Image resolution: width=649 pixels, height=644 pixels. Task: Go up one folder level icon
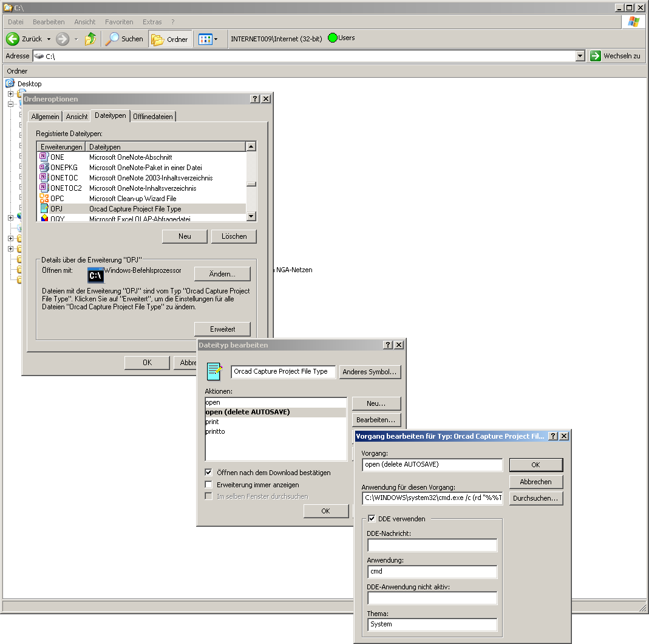pos(90,39)
